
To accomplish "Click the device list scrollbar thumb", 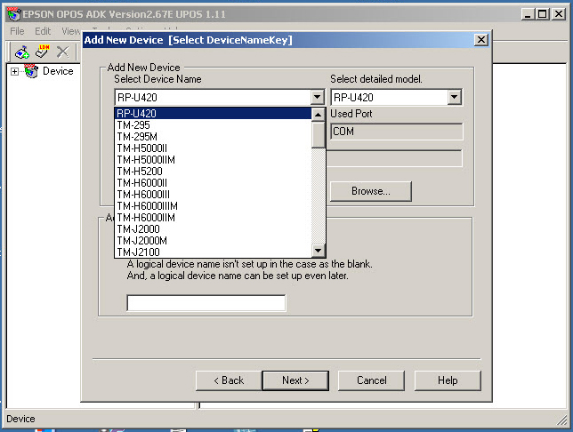I will click(x=318, y=135).
